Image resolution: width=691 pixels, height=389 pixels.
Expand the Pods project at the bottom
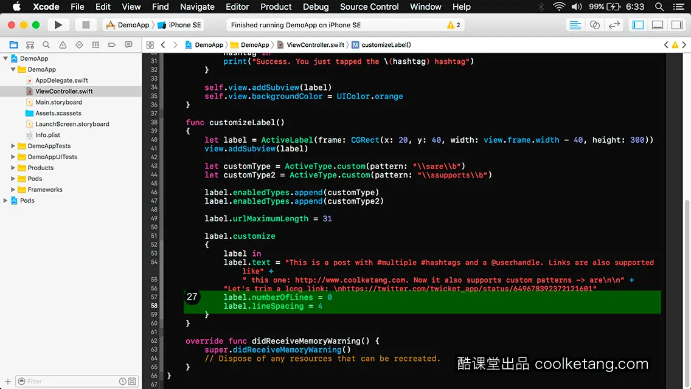click(x=5, y=201)
